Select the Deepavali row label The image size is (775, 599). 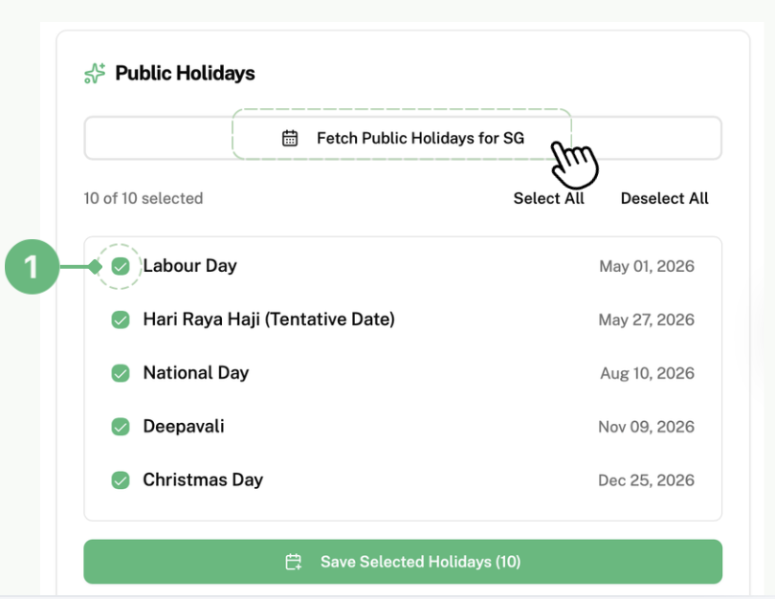(184, 427)
